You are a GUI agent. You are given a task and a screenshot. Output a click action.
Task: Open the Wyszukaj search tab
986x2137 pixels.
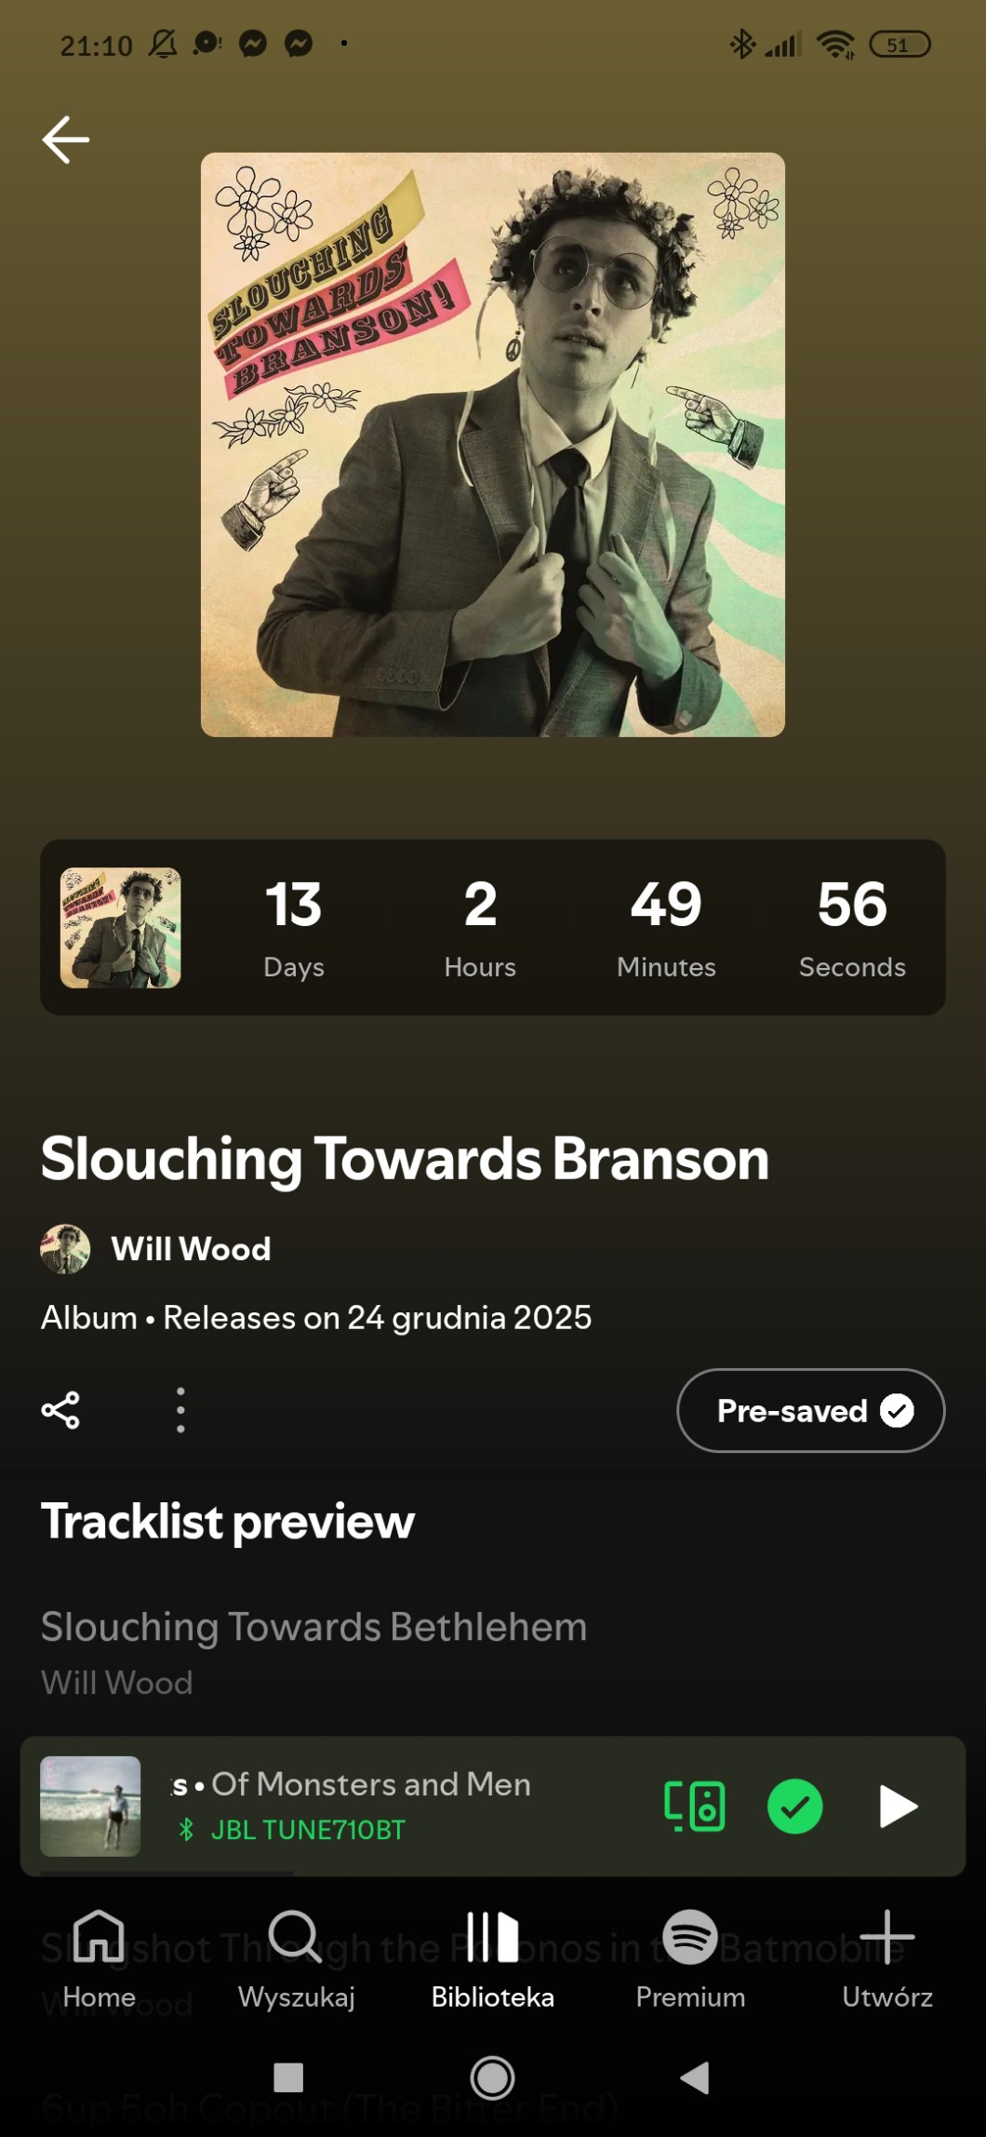coord(296,1958)
